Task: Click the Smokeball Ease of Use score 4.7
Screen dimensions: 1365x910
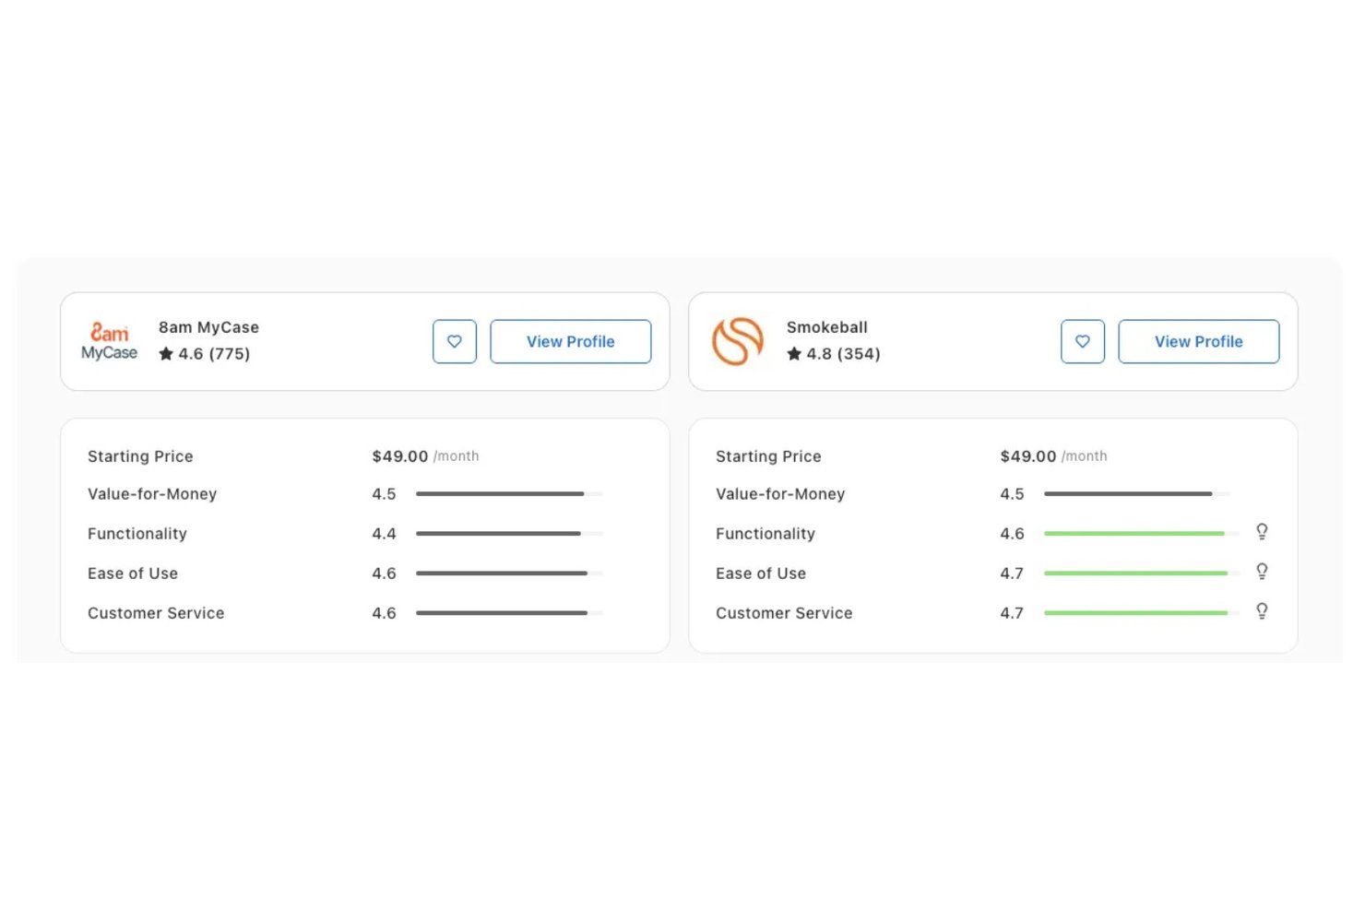Action: [1012, 573]
